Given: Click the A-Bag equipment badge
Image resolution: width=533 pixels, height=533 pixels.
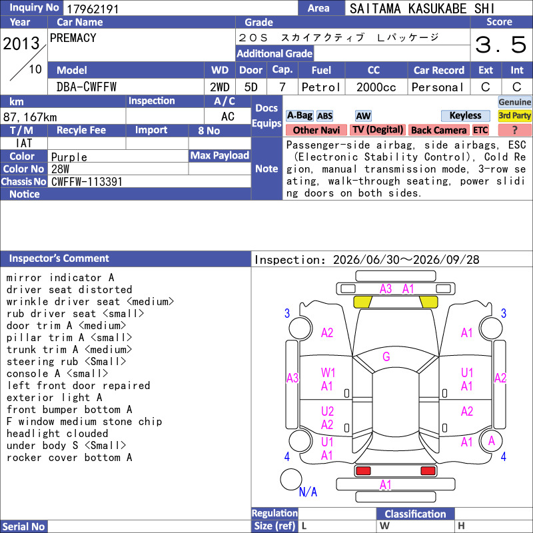Looking at the screenshot, I should (299, 115).
